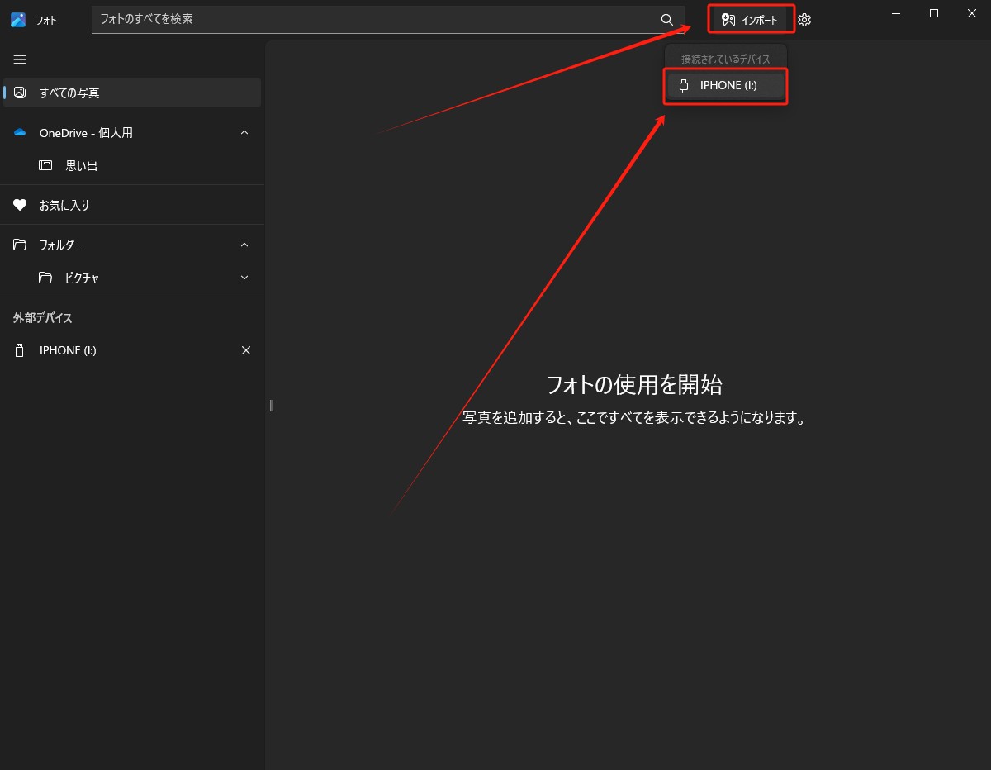Collapse the フォルダー section chevron
Screen dimensions: 991x770
(244, 245)
